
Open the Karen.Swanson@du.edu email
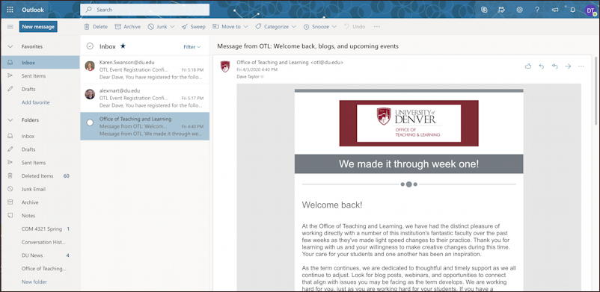coord(144,69)
